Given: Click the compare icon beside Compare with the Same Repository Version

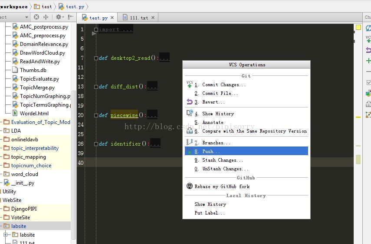Looking at the screenshot, I should click(x=190, y=130).
